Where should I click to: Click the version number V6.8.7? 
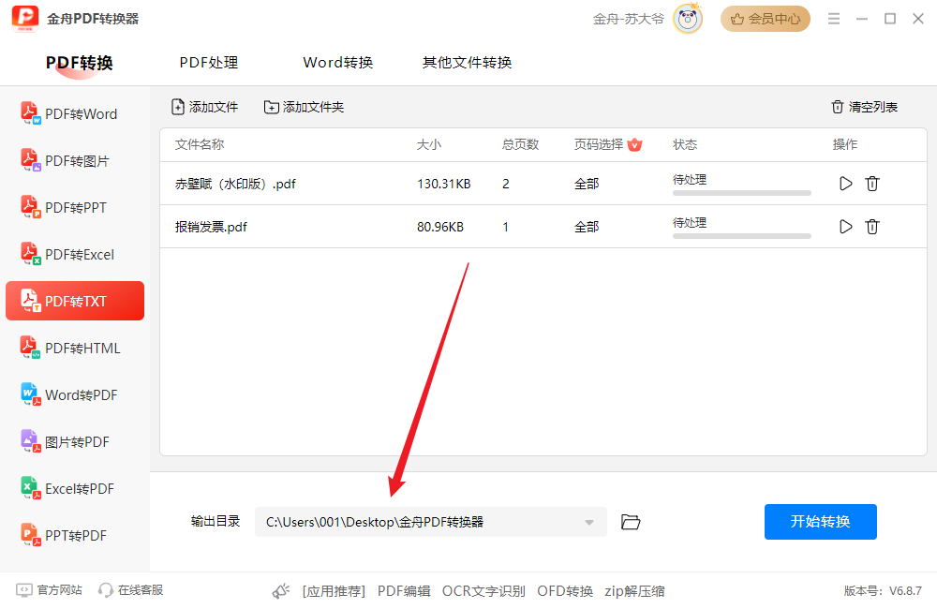(x=905, y=591)
